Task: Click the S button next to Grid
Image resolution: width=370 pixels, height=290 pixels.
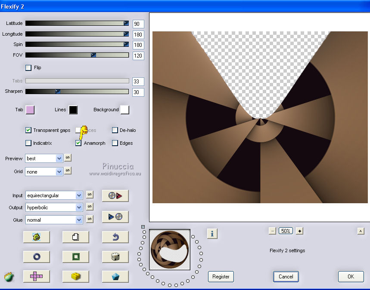Action: (68, 171)
